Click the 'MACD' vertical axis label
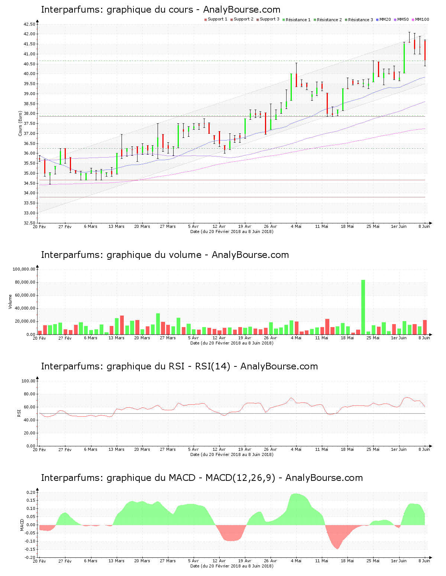This screenshot has width=446, height=576. [x=22, y=525]
